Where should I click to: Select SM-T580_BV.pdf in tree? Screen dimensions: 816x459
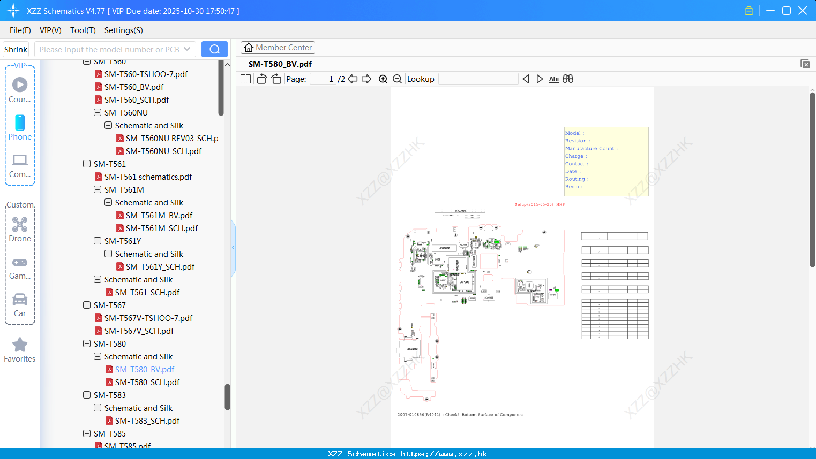coord(145,369)
